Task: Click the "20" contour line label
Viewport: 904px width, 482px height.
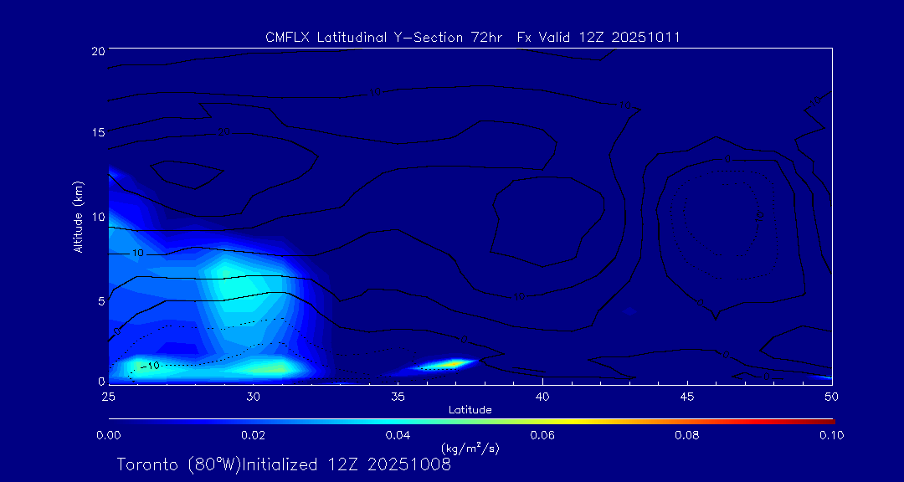Action: coord(224,132)
